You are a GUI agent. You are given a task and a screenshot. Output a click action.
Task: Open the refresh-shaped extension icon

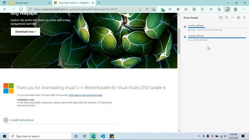tap(202, 9)
